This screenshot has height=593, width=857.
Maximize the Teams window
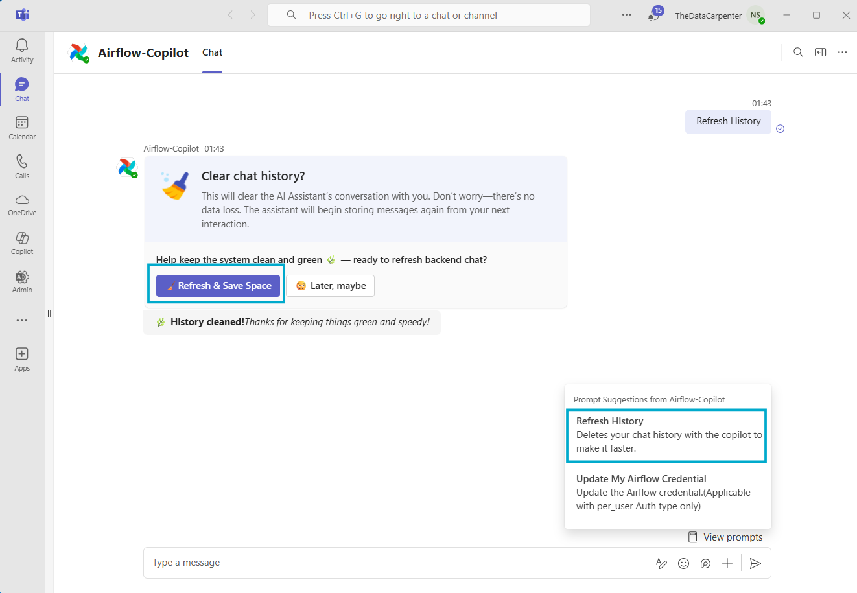point(817,15)
